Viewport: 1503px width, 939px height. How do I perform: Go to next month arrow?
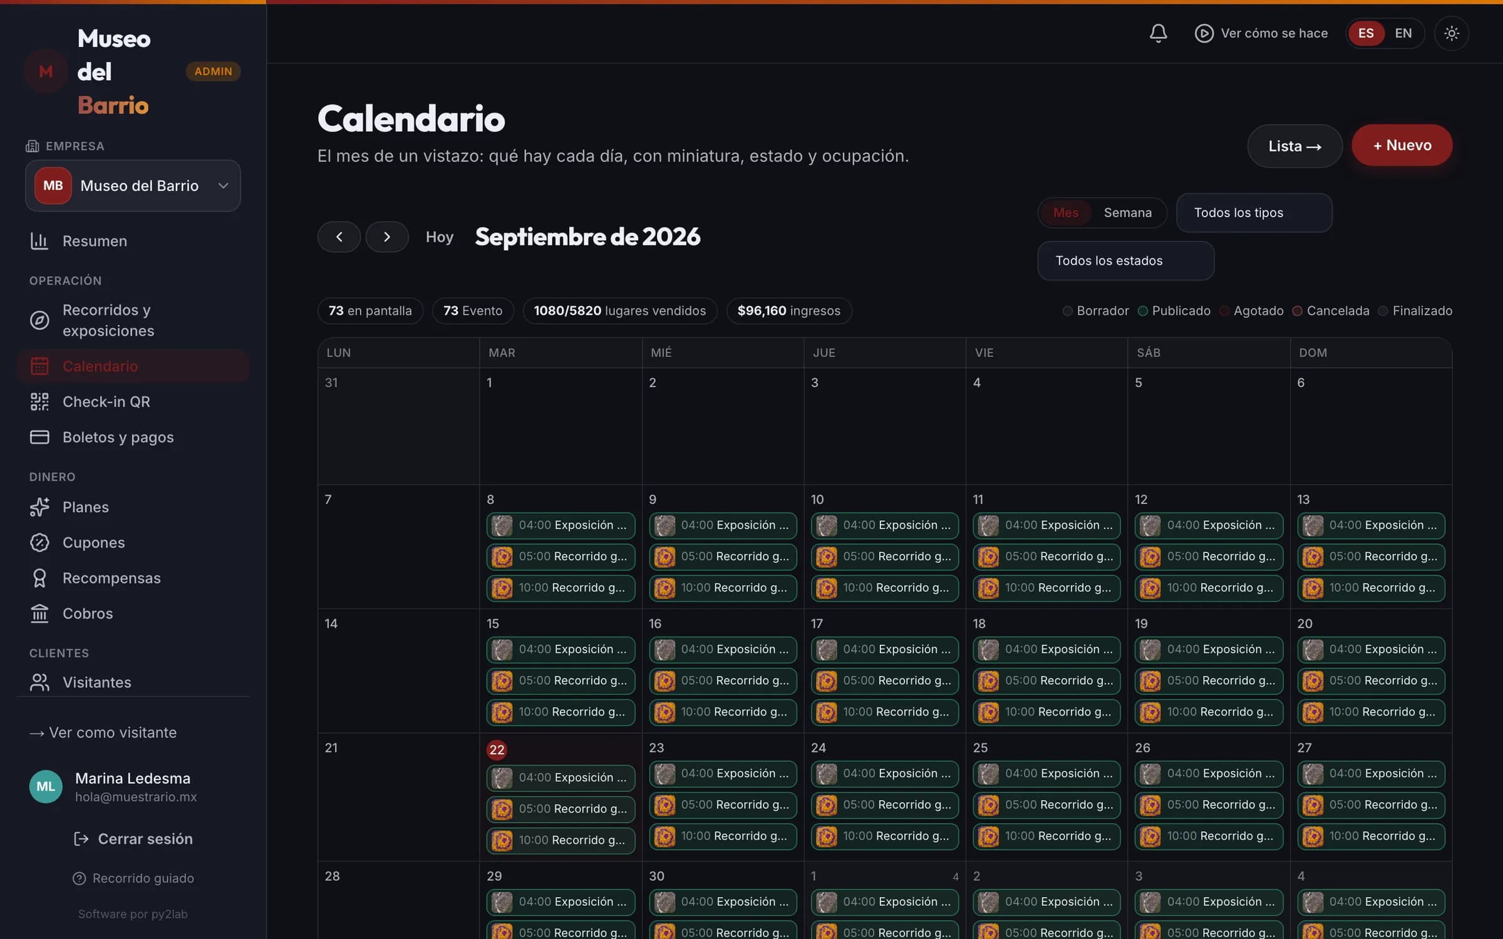[x=387, y=237]
